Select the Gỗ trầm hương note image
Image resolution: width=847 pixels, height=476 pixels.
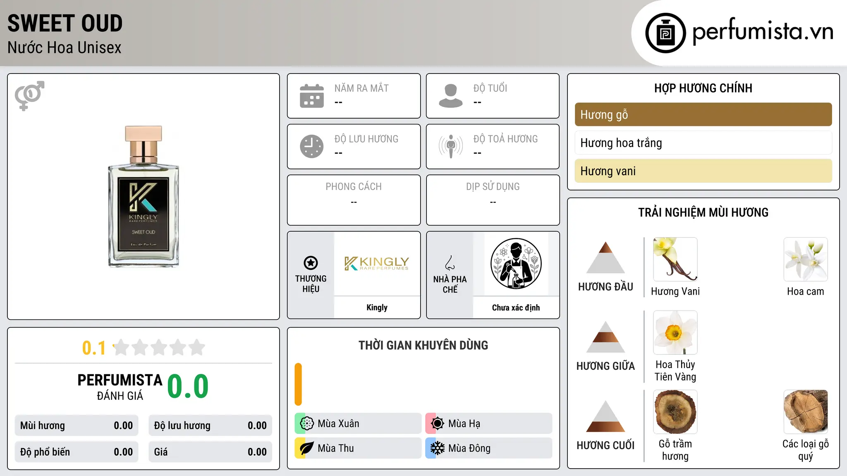[675, 412]
